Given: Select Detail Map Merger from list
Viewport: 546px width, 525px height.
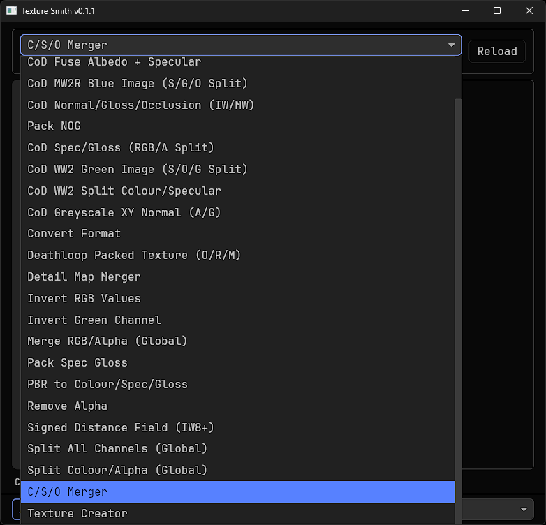Looking at the screenshot, I should pyautogui.click(x=238, y=276).
